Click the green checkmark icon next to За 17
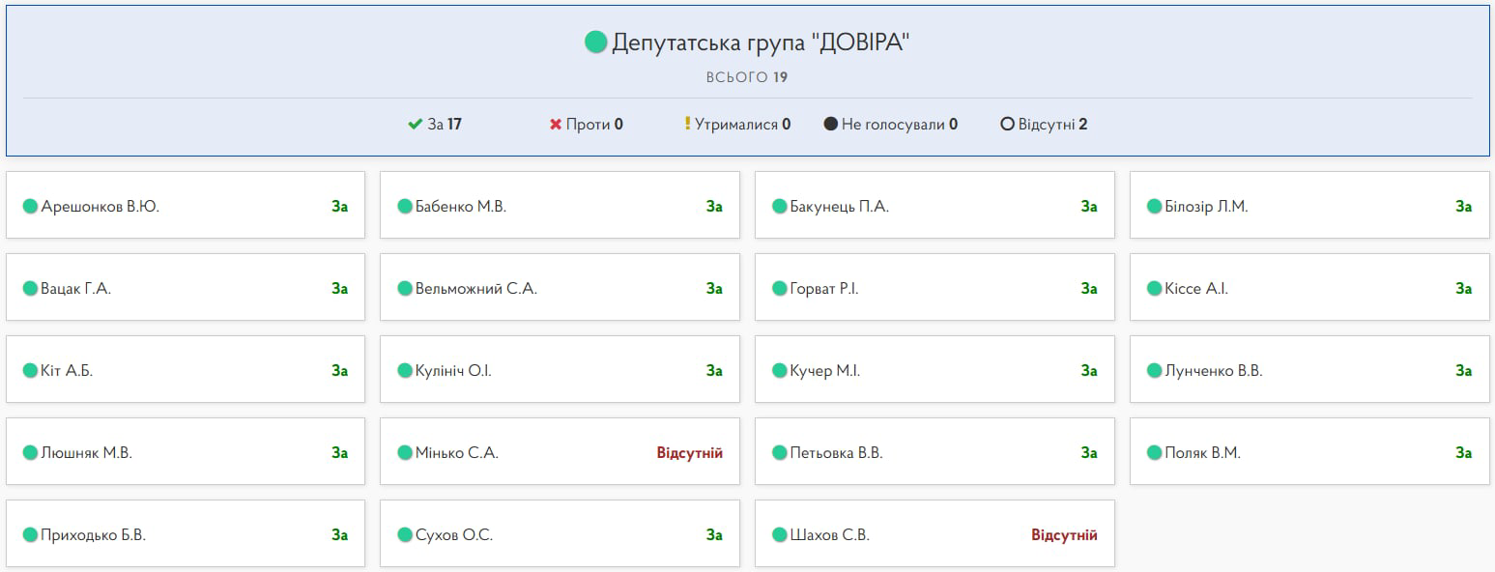The width and height of the screenshot is (1495, 572). pos(416,124)
